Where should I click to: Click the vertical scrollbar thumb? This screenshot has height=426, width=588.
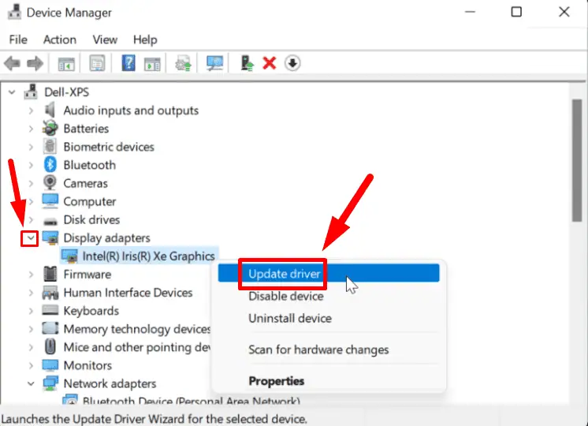(578, 161)
